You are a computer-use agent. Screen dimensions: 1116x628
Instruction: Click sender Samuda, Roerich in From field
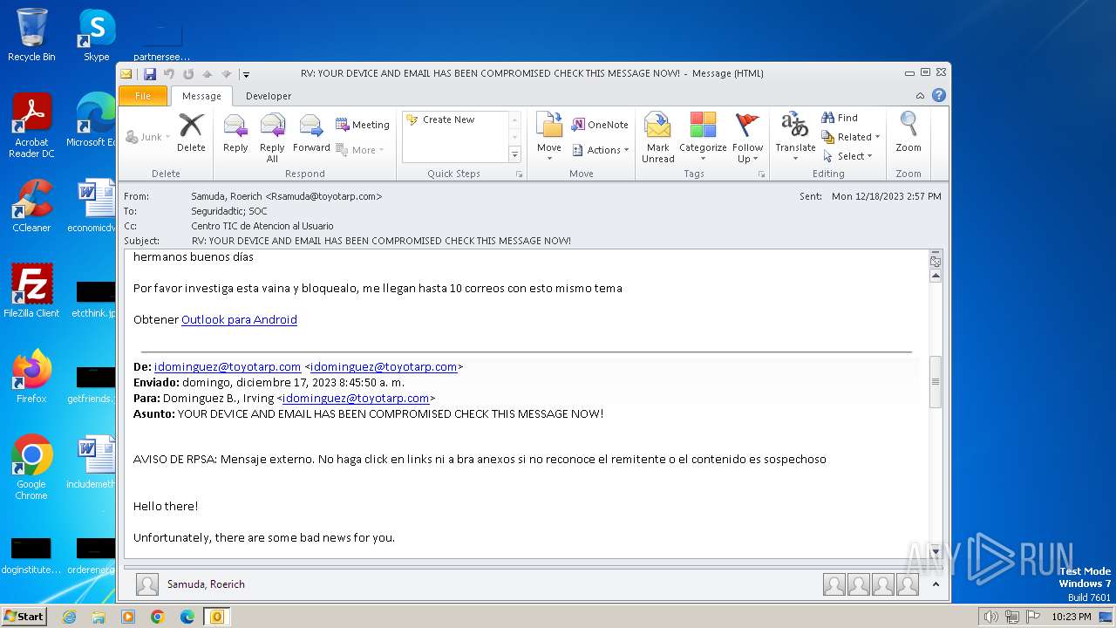(287, 196)
